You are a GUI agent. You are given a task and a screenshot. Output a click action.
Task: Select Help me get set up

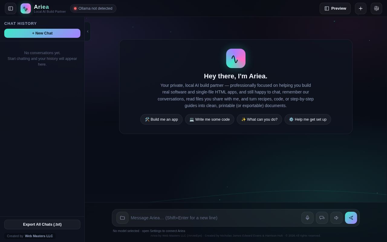click(308, 119)
